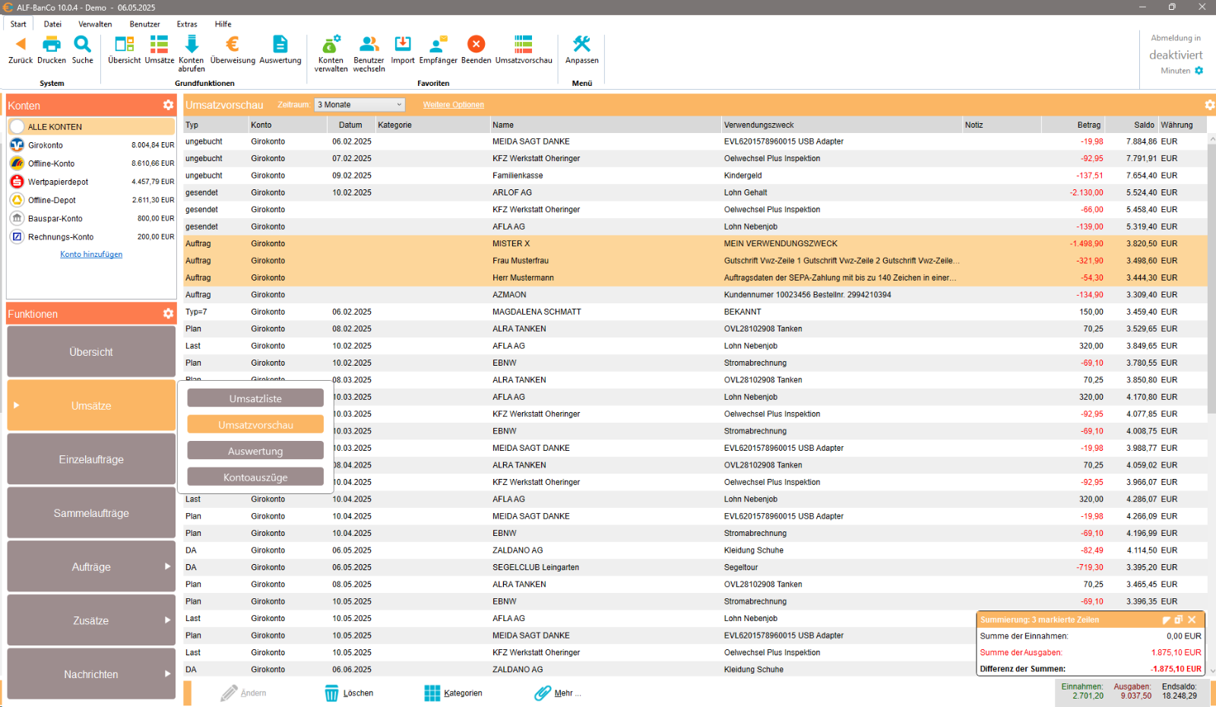
Task: Open the Benutzer menu
Action: click(144, 24)
